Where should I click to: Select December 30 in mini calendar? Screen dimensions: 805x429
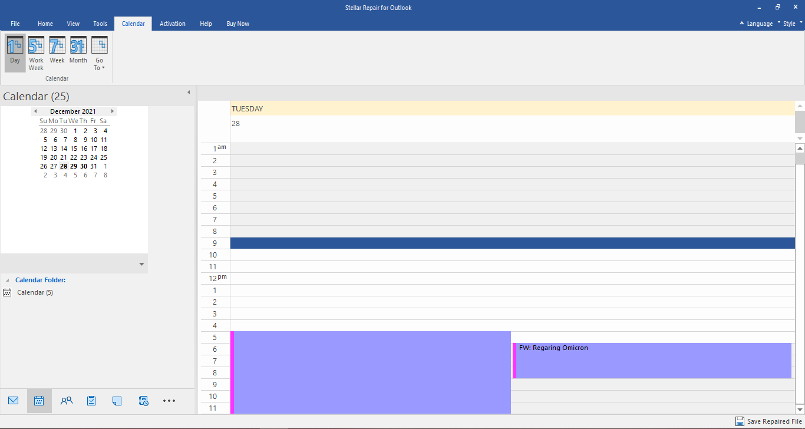click(x=84, y=166)
